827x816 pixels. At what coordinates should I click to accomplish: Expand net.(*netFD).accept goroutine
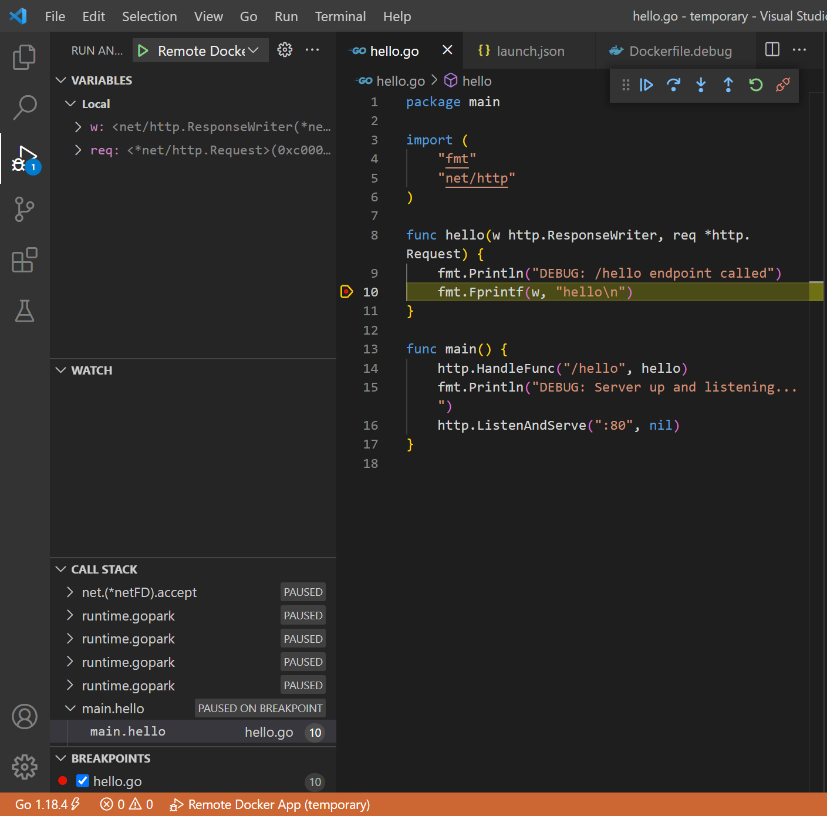click(70, 592)
